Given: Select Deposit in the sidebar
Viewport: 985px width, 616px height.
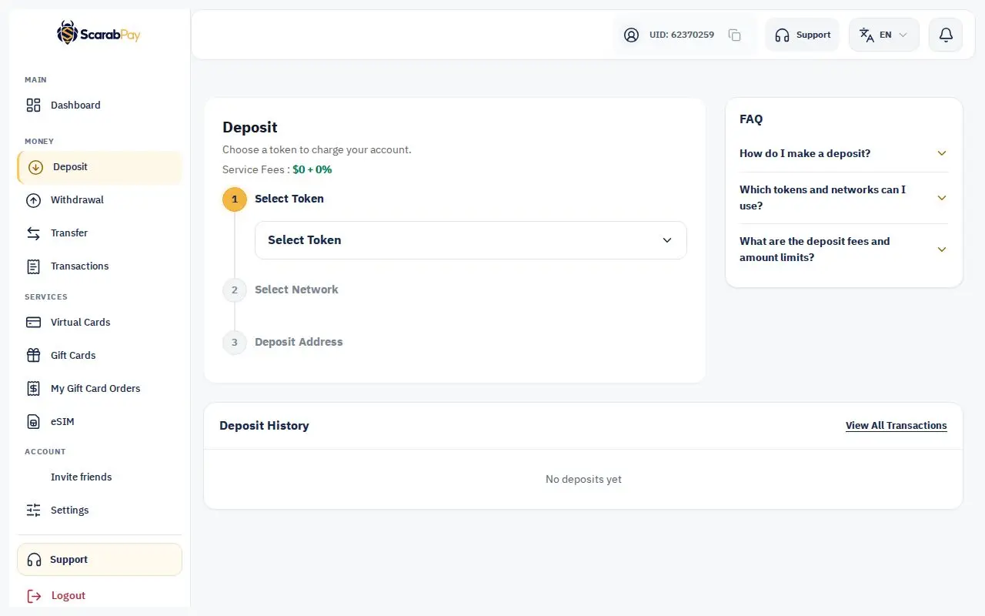Looking at the screenshot, I should tap(99, 167).
